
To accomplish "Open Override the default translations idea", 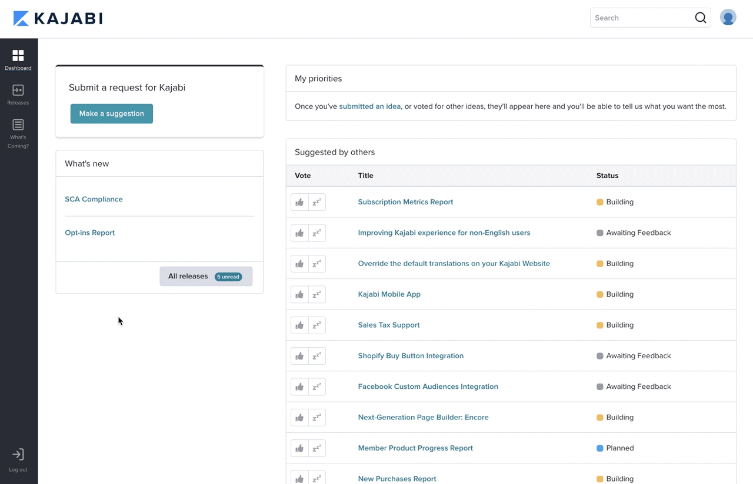I will coord(454,264).
